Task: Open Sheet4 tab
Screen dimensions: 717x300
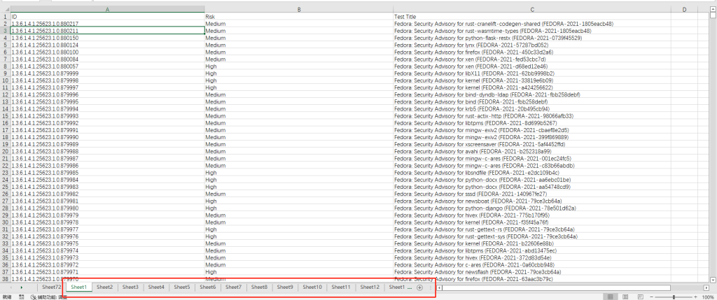Action: (x=156, y=287)
